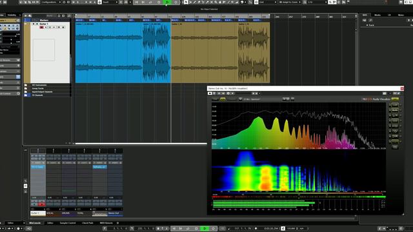Select the Stereo Out mixer channel name
This screenshot has width=413, height=232.
point(115,213)
